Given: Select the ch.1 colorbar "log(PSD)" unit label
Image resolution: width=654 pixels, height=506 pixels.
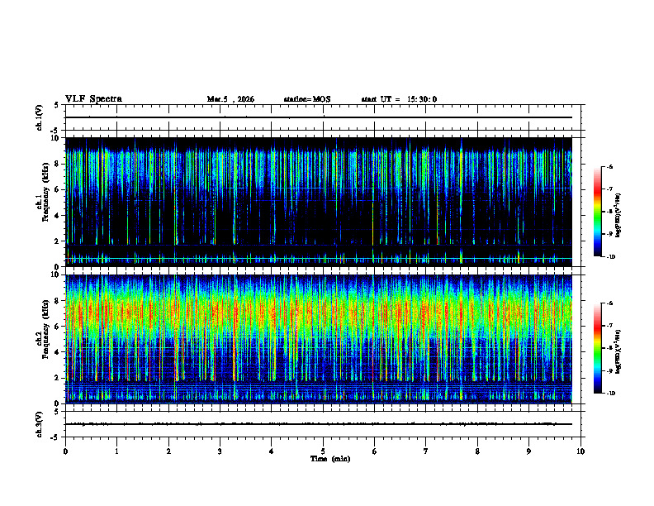Looking at the screenshot, I should pyautogui.click(x=618, y=215).
